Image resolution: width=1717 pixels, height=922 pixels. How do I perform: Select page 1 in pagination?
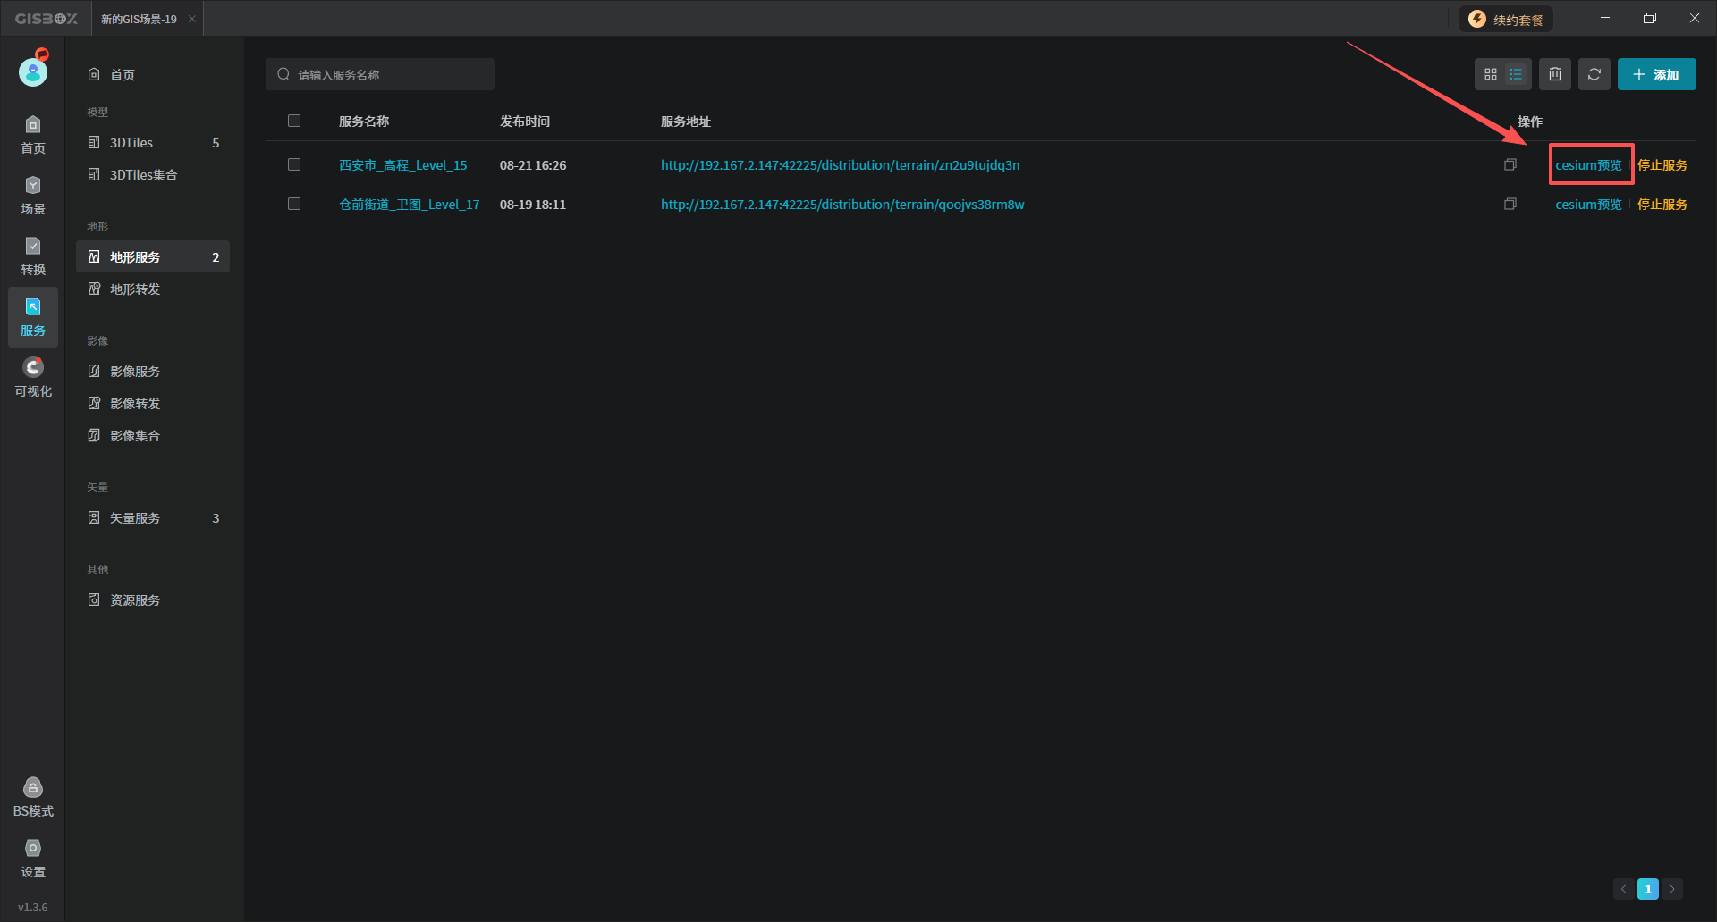tap(1648, 889)
